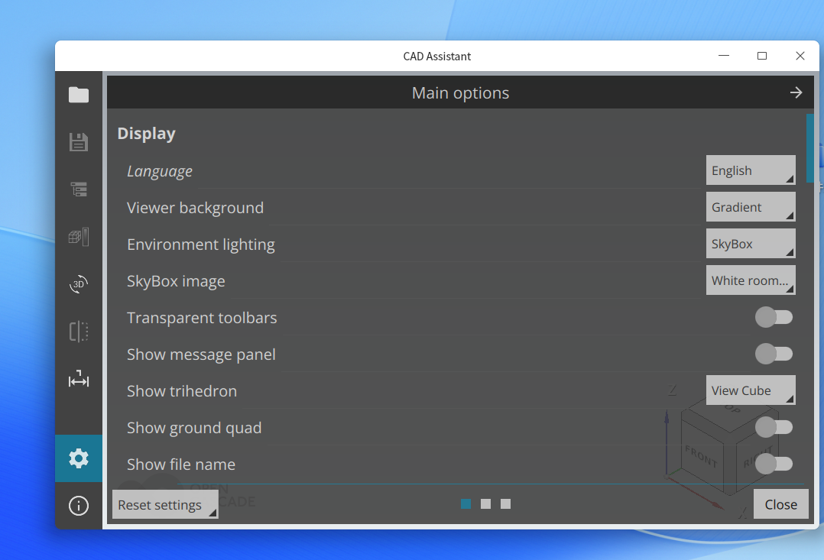Click the Show trihedron label

pyautogui.click(x=182, y=391)
